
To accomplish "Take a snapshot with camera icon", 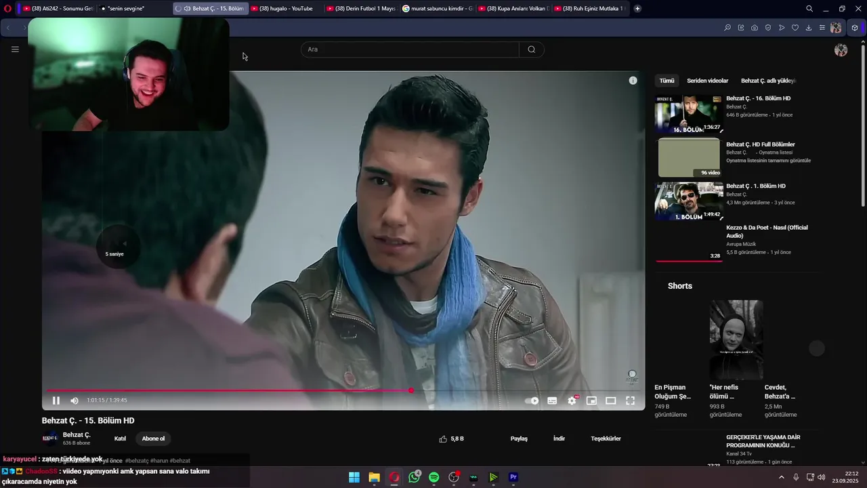I will coord(755,28).
